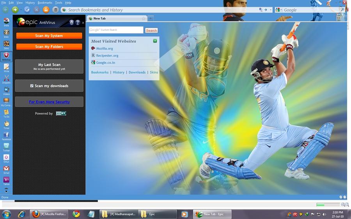
Task: Open navigation history dropdown beside Forward button
Action: pyautogui.click(x=21, y=10)
